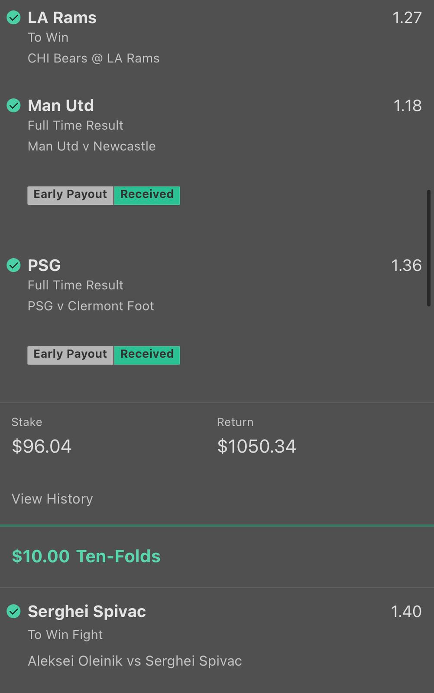434x693 pixels.
Task: Click the green checkmark next to Man Utd
Action: point(14,105)
